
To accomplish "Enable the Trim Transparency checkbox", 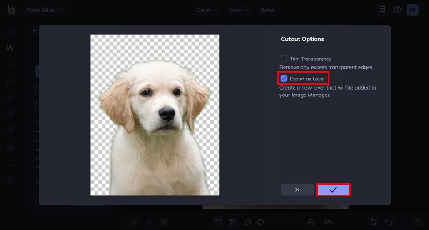I will [284, 59].
